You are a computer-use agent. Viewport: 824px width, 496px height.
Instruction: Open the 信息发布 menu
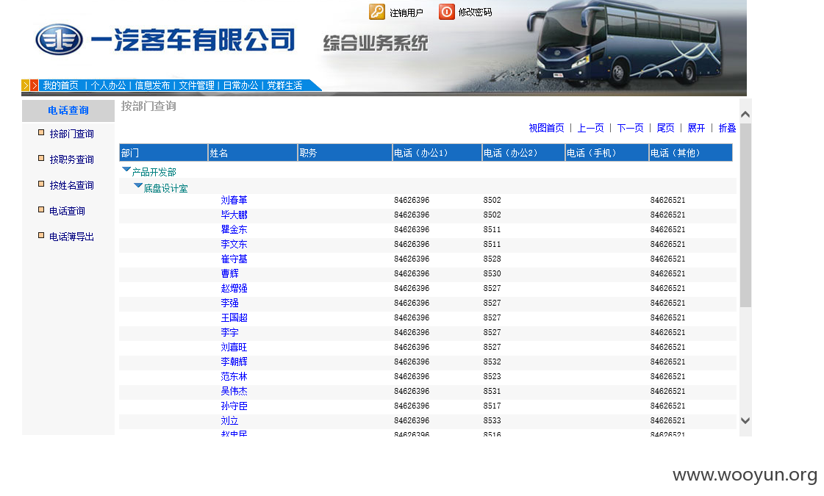click(152, 85)
